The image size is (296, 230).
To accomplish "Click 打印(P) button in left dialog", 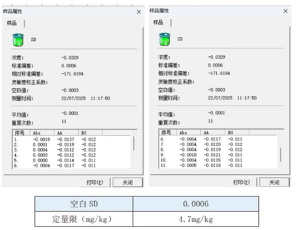I will click(95, 182).
